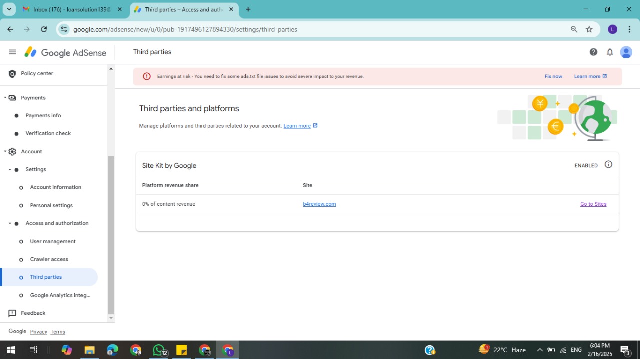Open Learn more in the earnings alert
Screen dimensions: 640x359
tap(590, 76)
